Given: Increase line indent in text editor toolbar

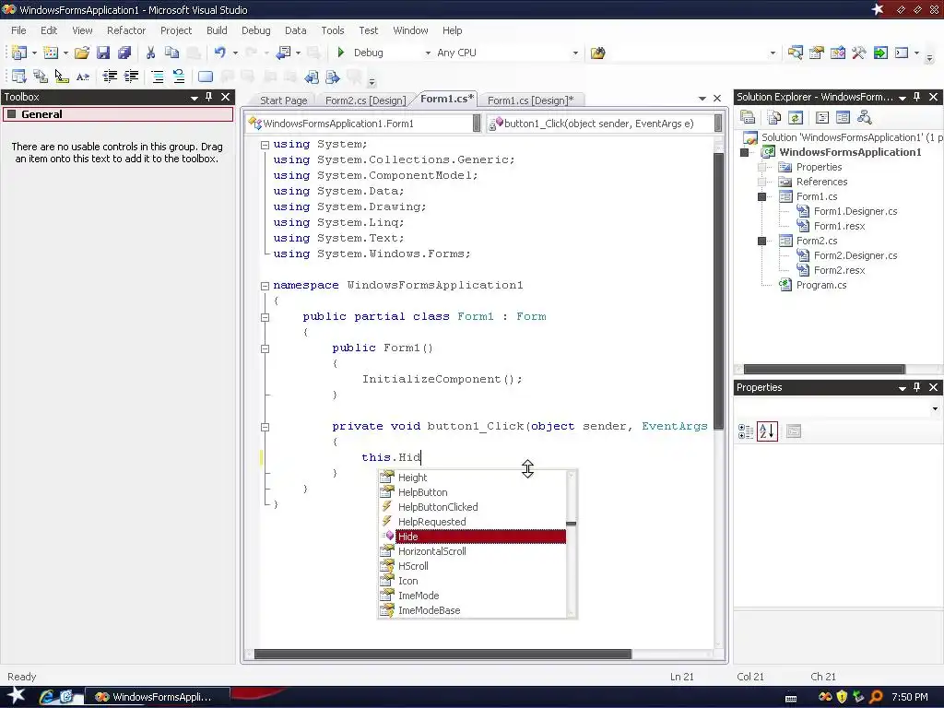Looking at the screenshot, I should (131, 77).
